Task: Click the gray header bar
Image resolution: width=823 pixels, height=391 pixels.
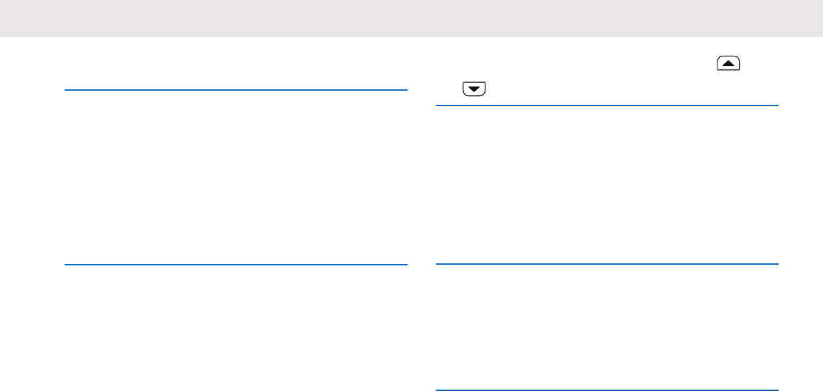Action: pyautogui.click(x=412, y=18)
